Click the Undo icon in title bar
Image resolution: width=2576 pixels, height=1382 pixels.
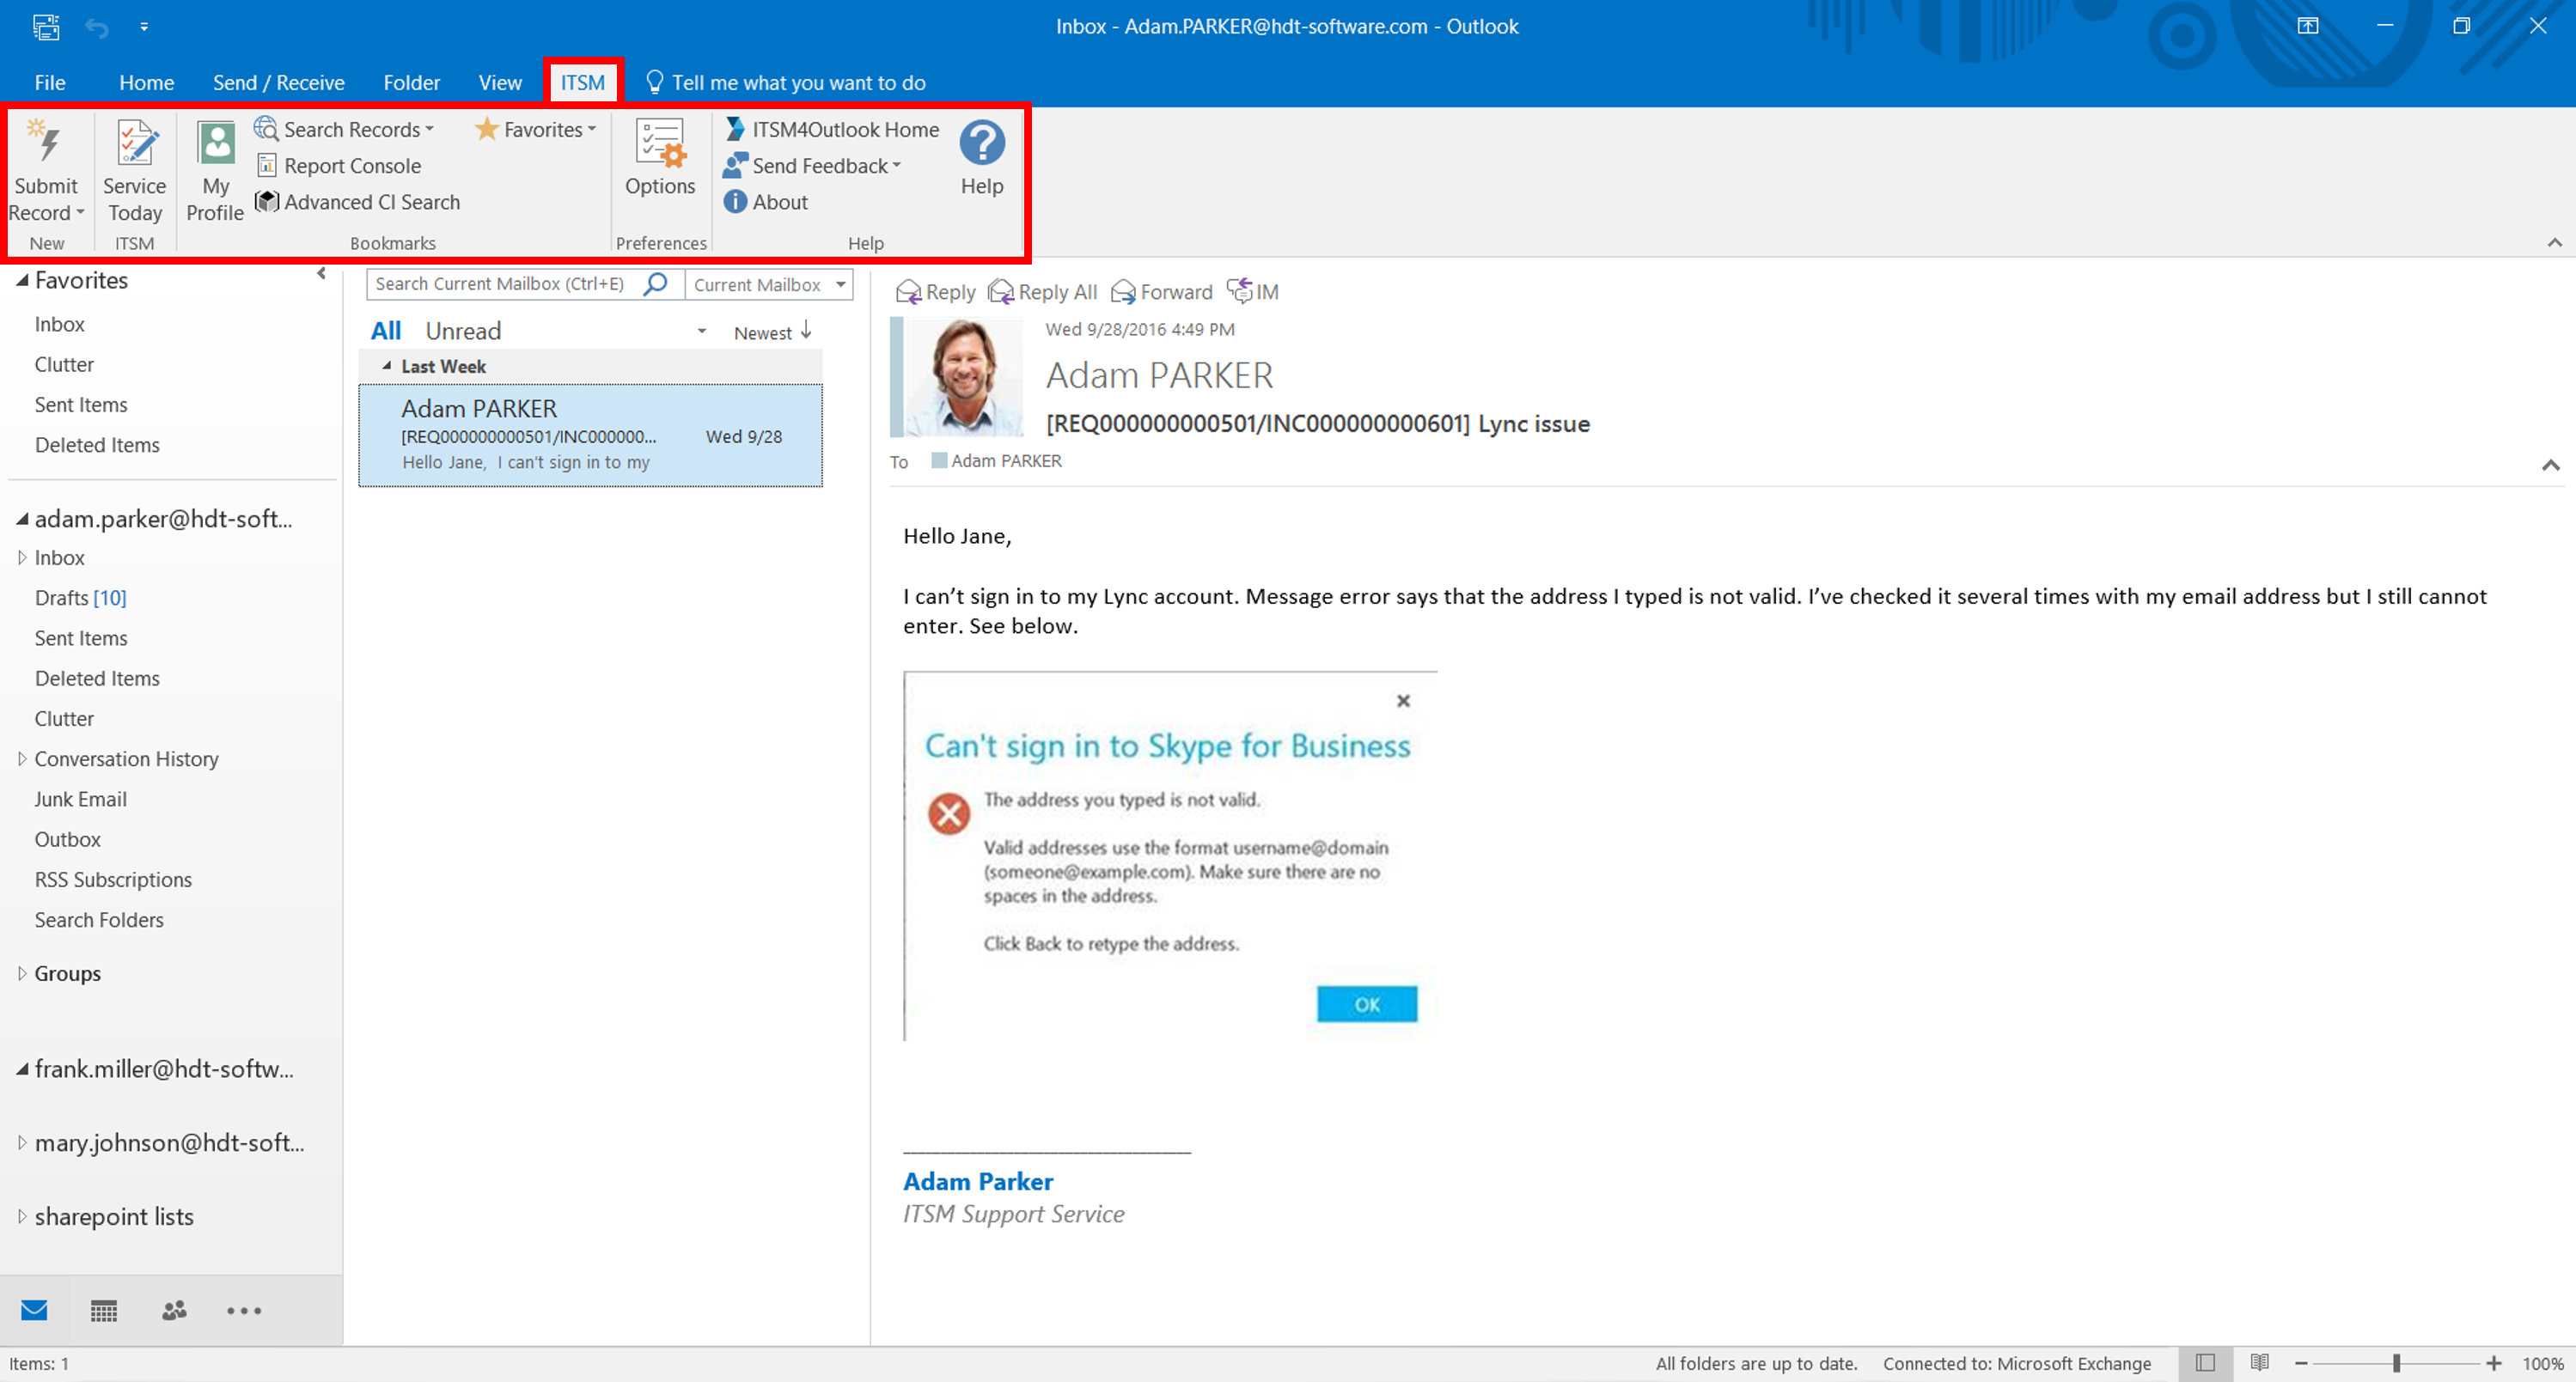(96, 27)
